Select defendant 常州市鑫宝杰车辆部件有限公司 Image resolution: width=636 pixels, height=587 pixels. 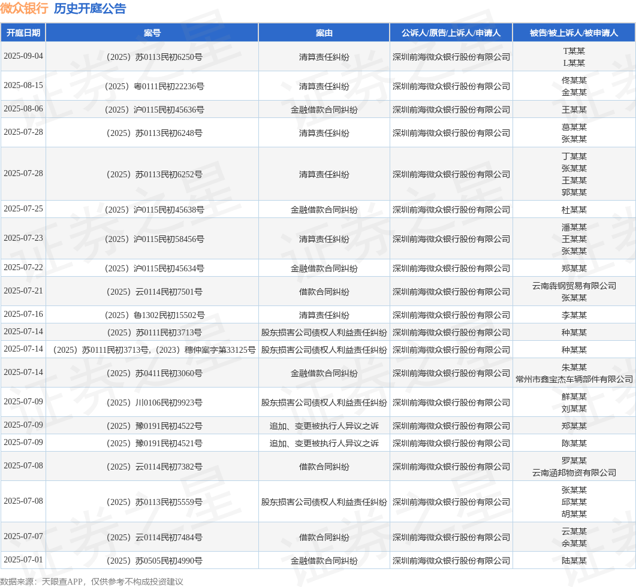click(574, 379)
